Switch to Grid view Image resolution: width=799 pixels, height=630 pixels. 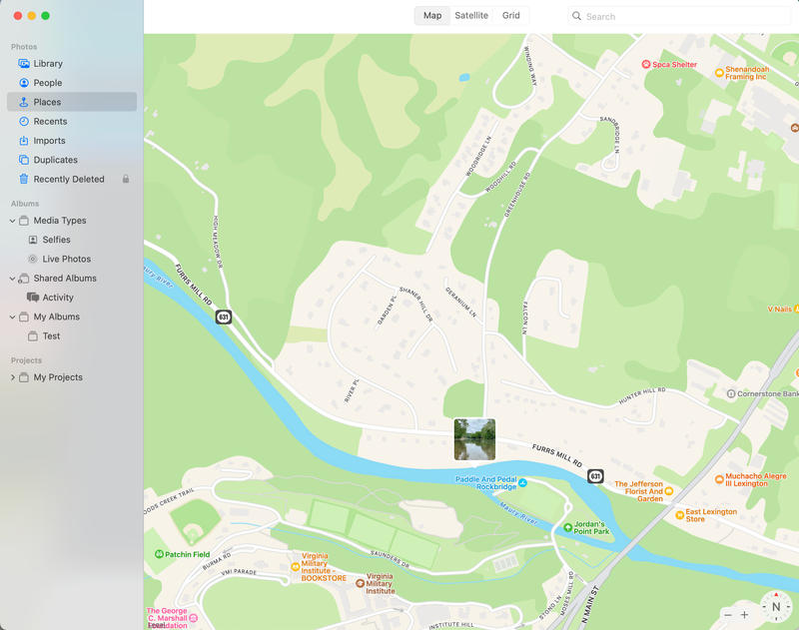(x=511, y=15)
